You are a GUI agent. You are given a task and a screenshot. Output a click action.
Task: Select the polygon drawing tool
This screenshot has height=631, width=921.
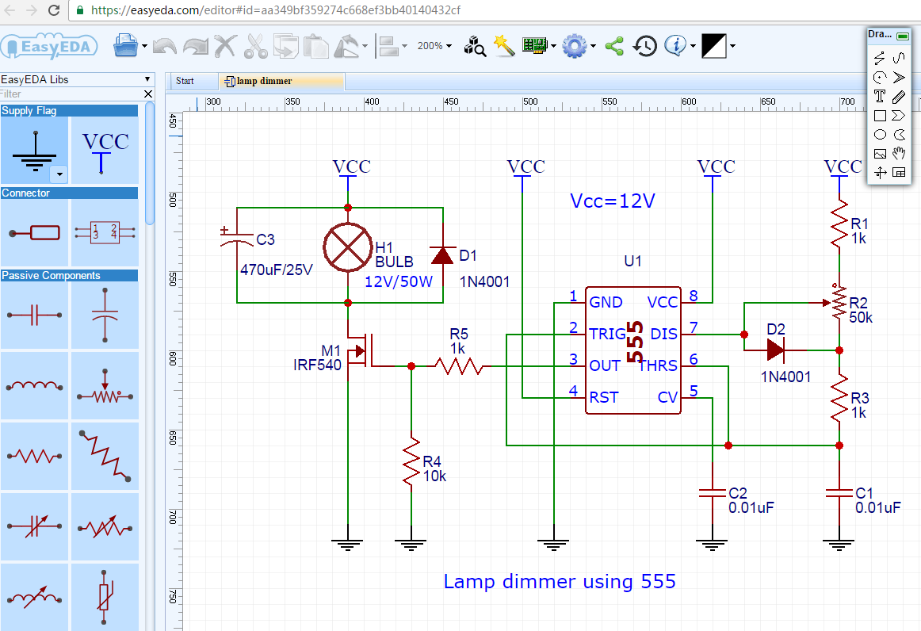click(899, 115)
